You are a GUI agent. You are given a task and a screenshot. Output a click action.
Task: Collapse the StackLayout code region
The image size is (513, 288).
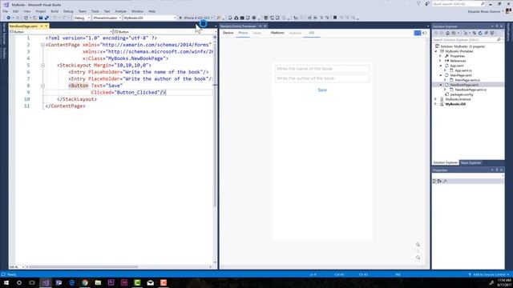pos(42,66)
